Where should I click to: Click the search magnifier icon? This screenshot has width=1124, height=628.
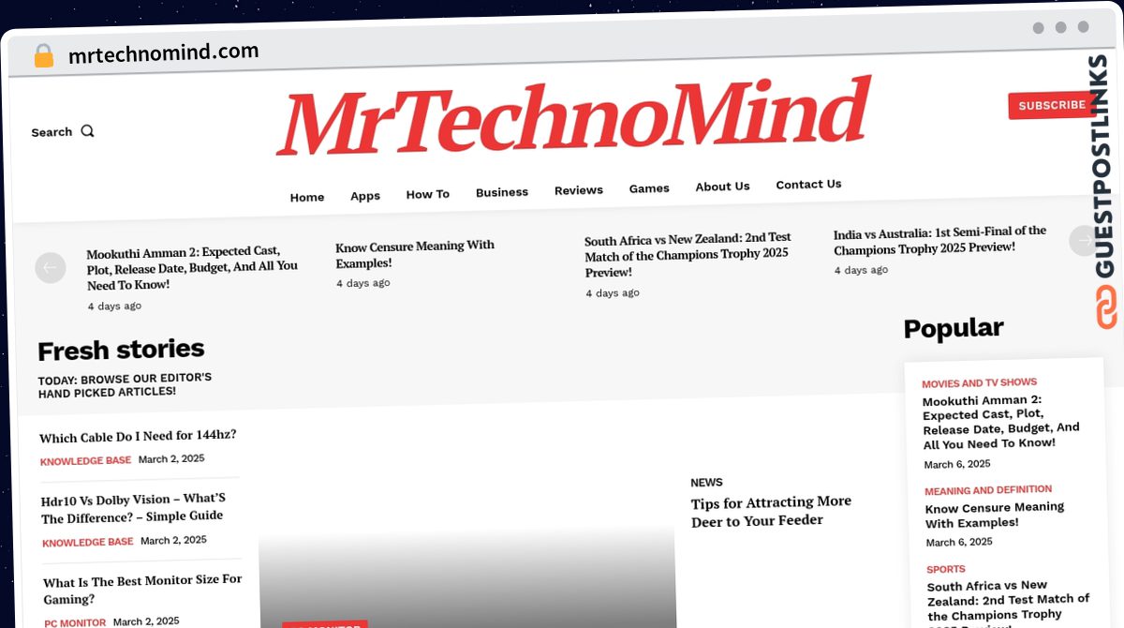tap(87, 131)
